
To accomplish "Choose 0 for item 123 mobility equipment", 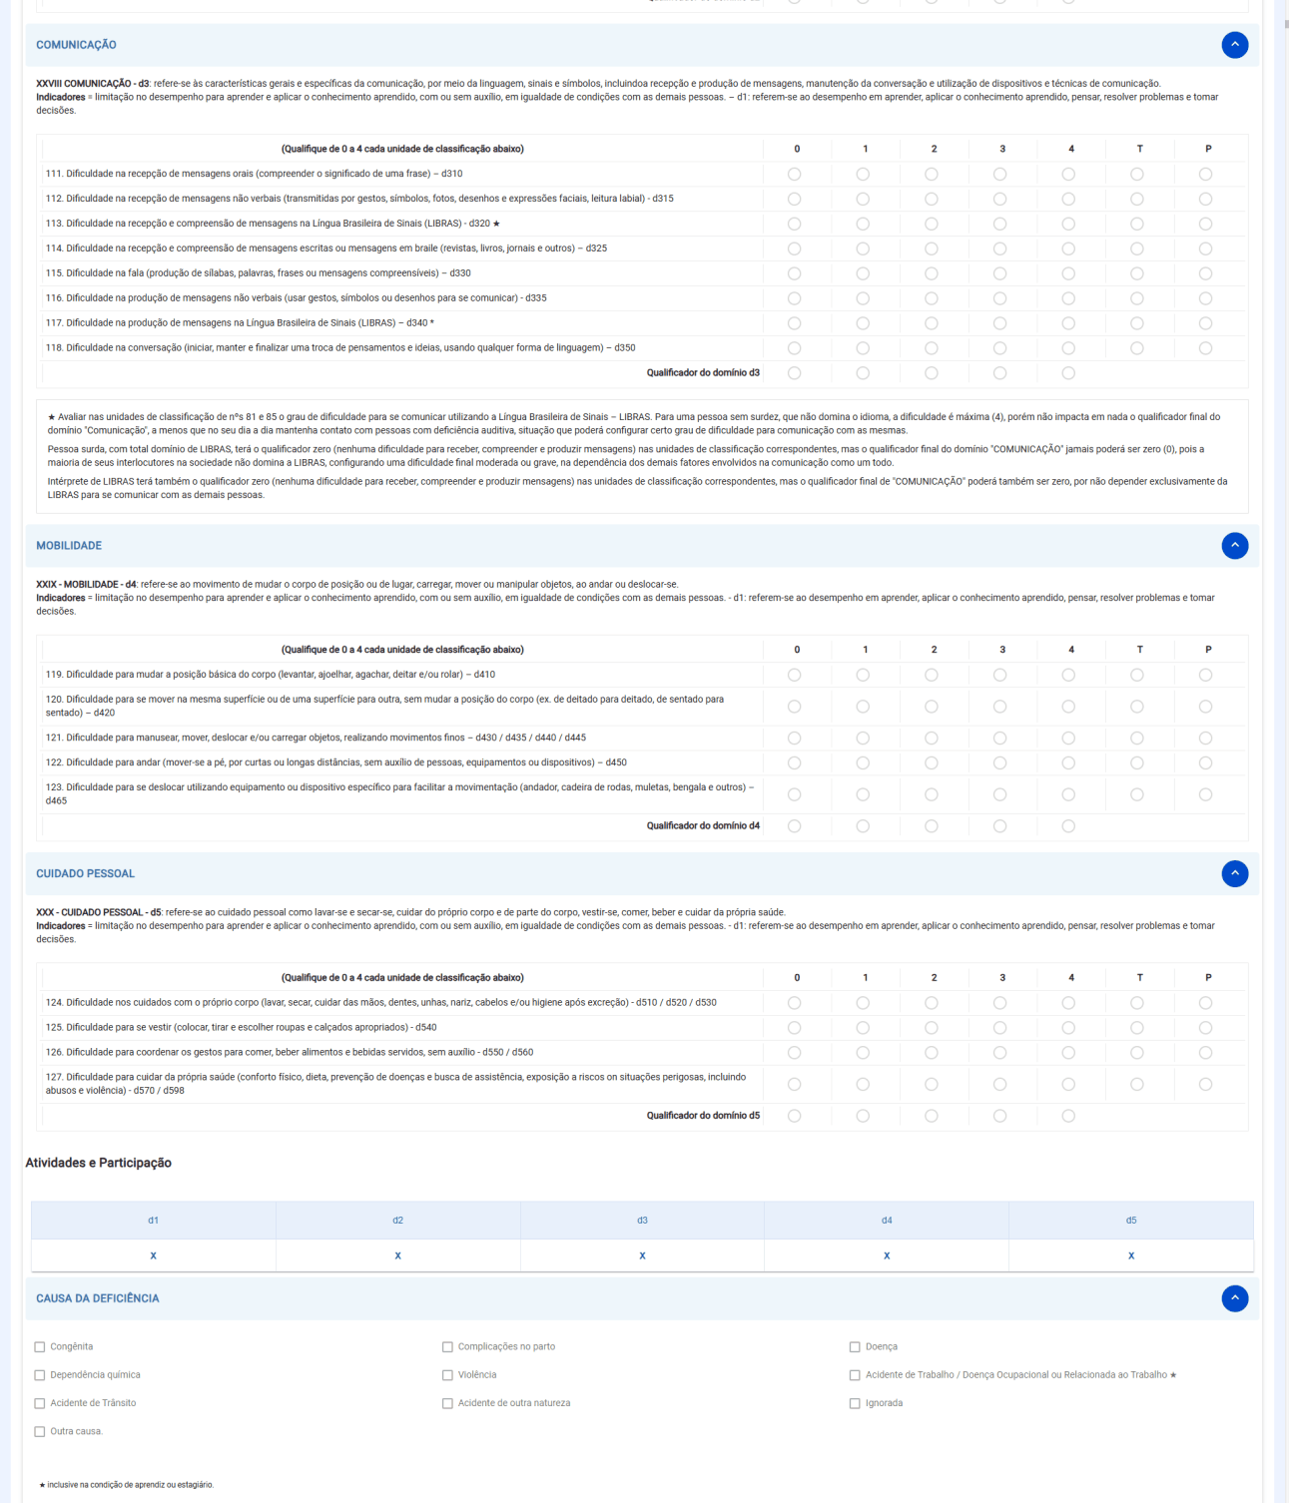I will pos(795,794).
